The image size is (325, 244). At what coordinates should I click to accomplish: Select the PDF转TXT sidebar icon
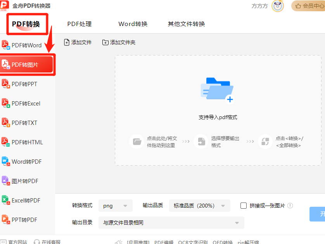6,123
